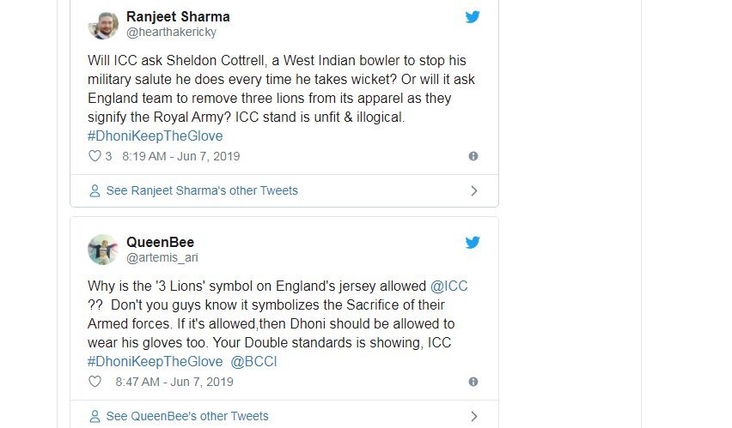Open info icon on Ranjeet Sharma's tweet

pyautogui.click(x=473, y=156)
